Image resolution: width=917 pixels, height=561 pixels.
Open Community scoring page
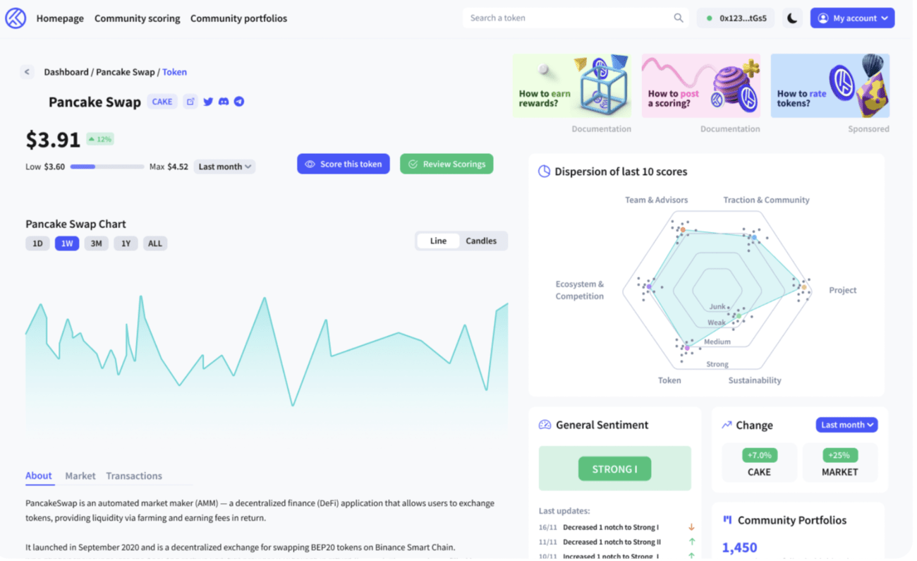pyautogui.click(x=138, y=18)
